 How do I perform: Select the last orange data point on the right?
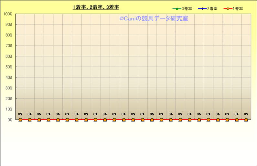tap(246, 120)
